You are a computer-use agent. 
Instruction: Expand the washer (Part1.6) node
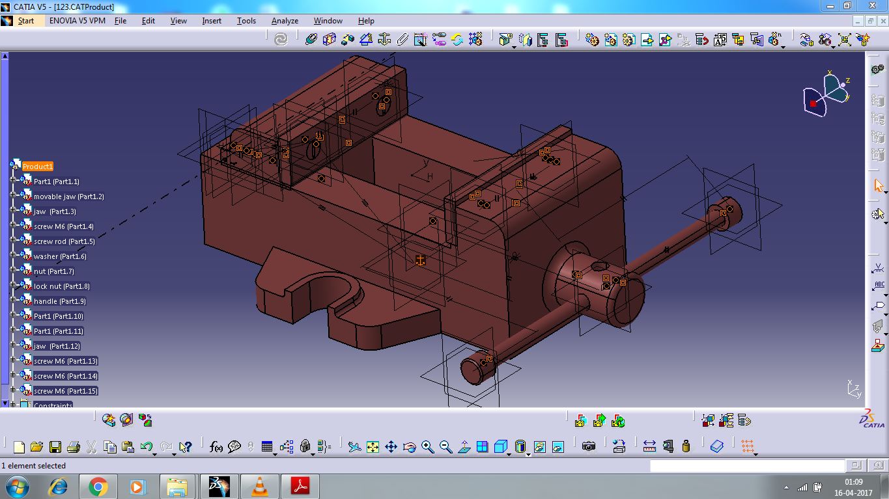coord(12,256)
